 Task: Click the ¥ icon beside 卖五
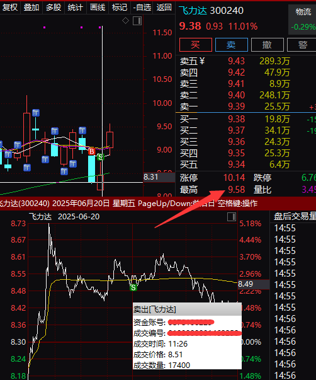point(201,61)
